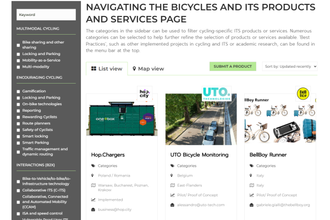Viewport: 330px width, 220px height.
Task: Tick the Mobility-as-a-Service checkbox
Action: tap(19, 60)
